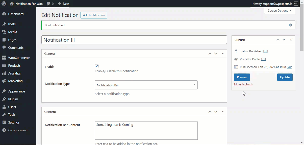
Task: Move Publish box down
Action: (284, 40)
